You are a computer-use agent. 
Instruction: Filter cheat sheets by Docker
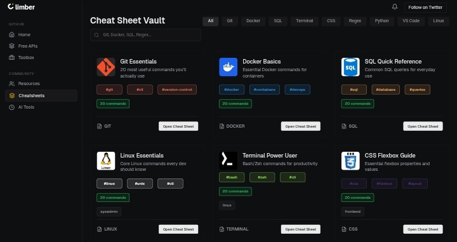point(253,21)
